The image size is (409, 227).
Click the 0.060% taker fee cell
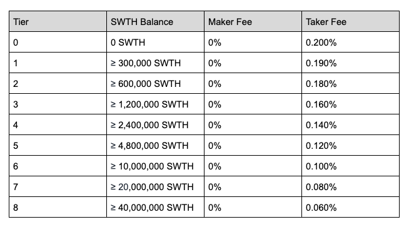[x=351, y=207]
